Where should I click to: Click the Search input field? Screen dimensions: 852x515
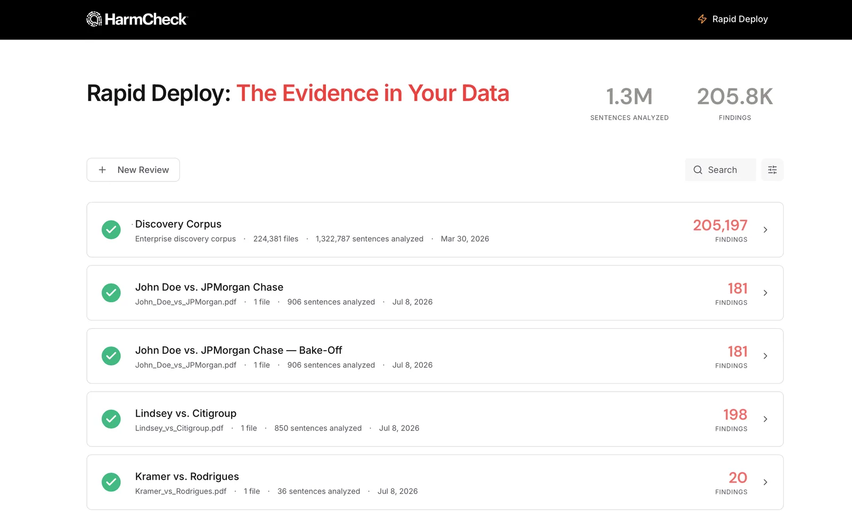point(720,170)
